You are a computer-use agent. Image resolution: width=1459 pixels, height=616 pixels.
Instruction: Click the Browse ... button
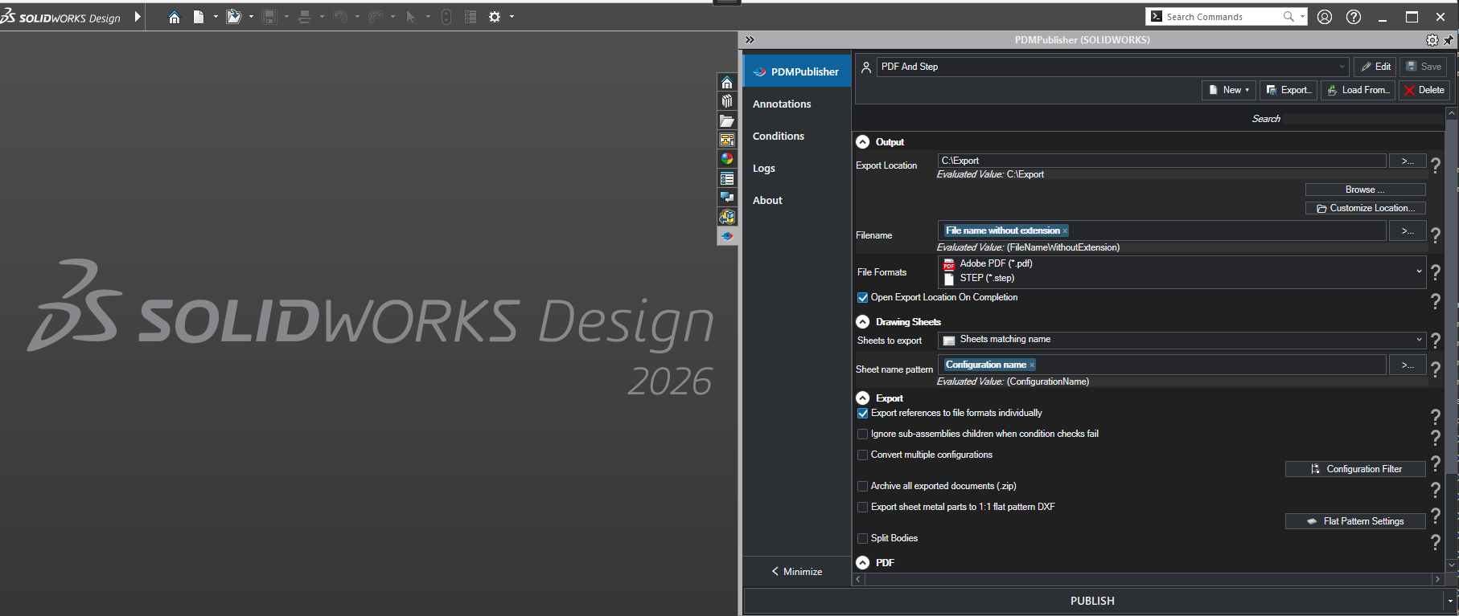coord(1365,190)
